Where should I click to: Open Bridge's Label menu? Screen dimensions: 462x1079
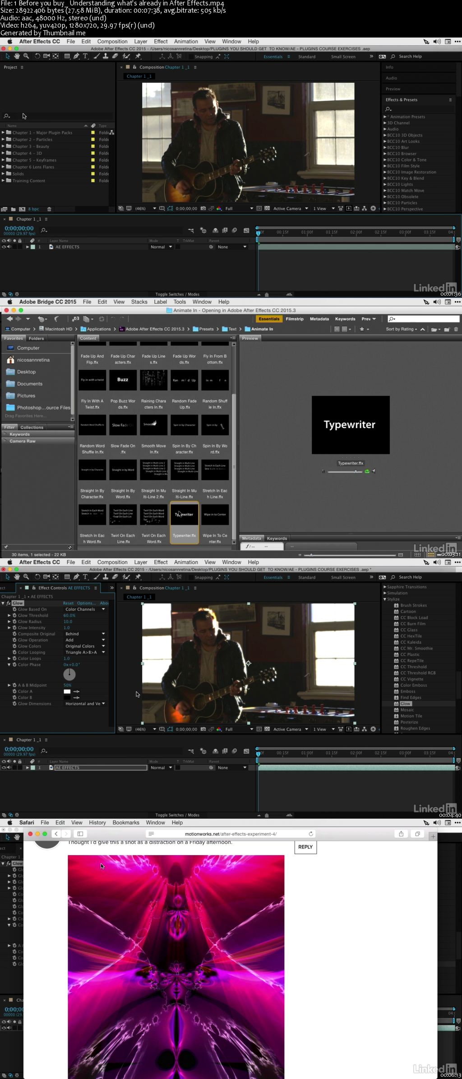click(x=161, y=302)
